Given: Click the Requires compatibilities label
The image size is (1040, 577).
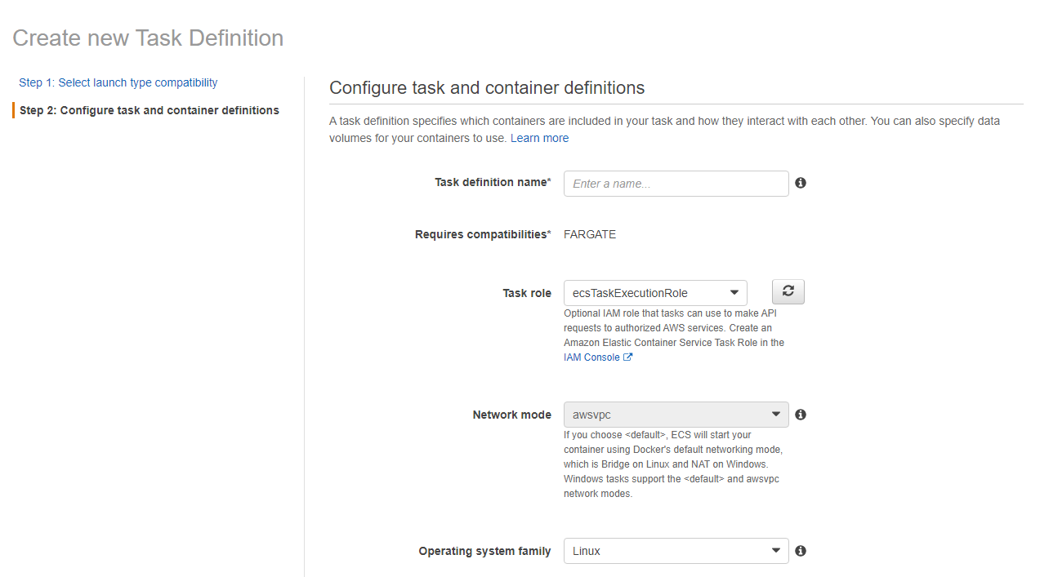Looking at the screenshot, I should click(482, 234).
